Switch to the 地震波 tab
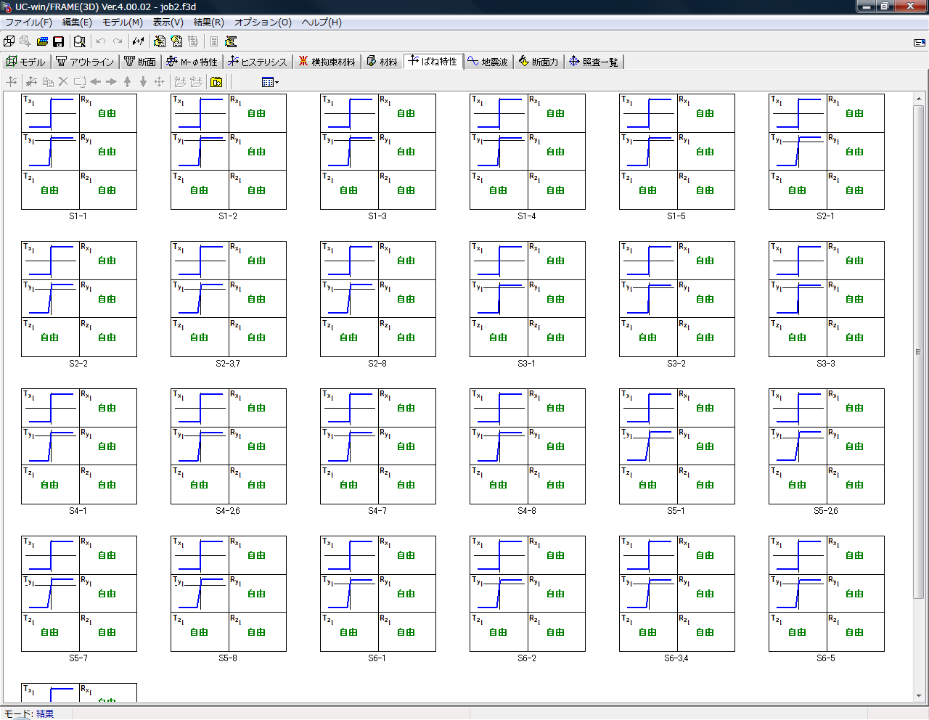Viewport: 929px width, 720px height. [x=488, y=62]
